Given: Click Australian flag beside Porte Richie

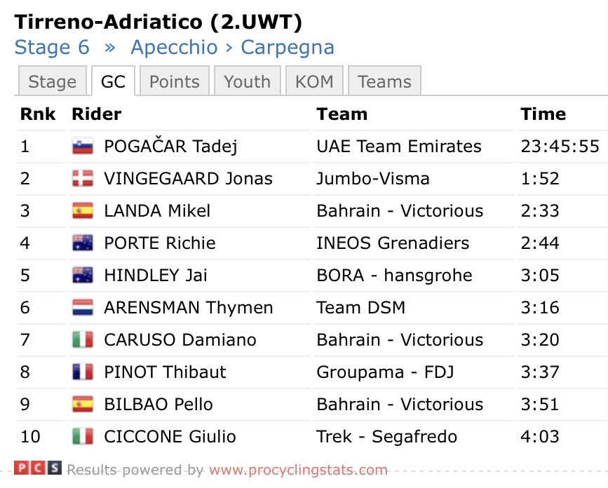Looking at the screenshot, I should click(83, 243).
